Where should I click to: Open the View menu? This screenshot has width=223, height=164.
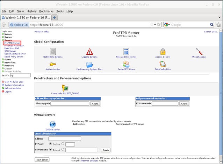21,11
